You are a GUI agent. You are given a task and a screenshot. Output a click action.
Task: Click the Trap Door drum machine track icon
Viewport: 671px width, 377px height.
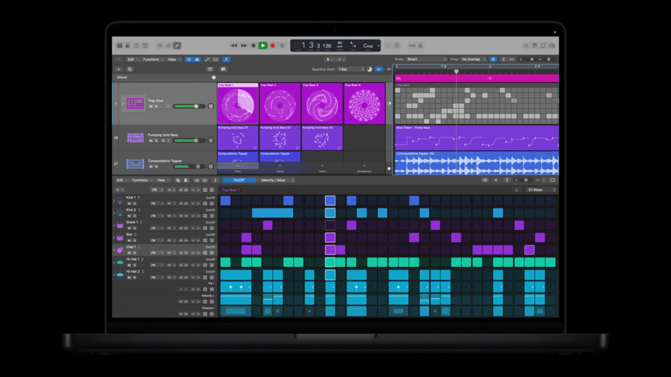pos(135,103)
